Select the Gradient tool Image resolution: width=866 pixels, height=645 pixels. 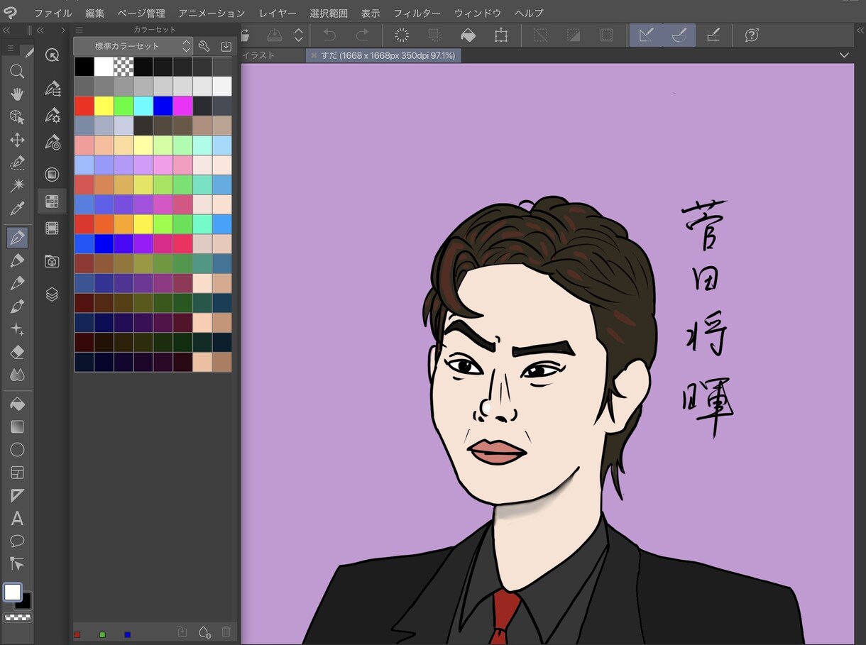click(17, 426)
